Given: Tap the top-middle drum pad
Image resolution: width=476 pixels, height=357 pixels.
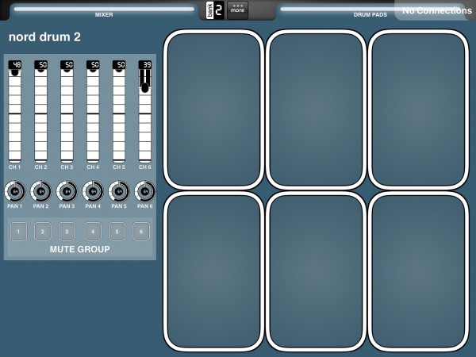Looking at the screenshot, I should point(316,109).
